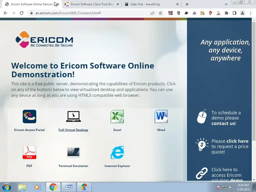
Task: Go back with browser back arrow
Action: (x=5, y=13)
